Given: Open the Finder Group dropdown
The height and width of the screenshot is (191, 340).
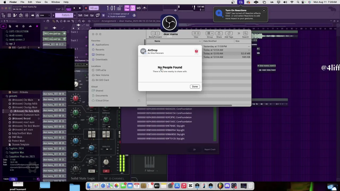Looking at the screenshot, I should pos(210,33).
